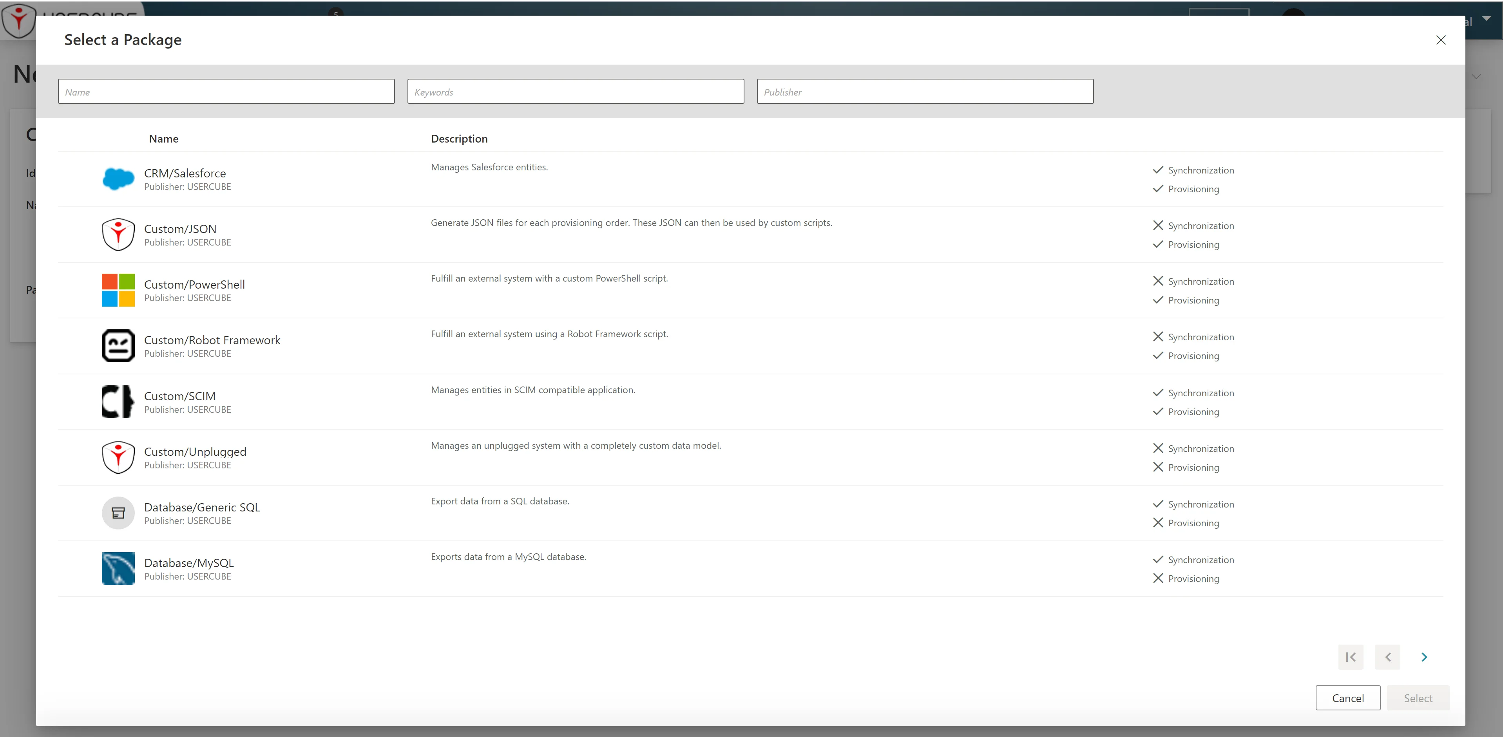The width and height of the screenshot is (1503, 737).
Task: Click the Database/Generic SQL archive icon
Action: coord(118,513)
